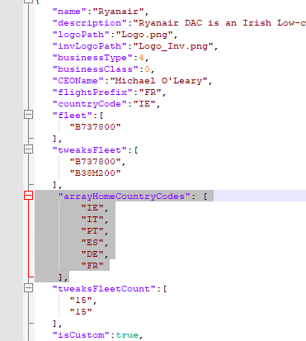306x341 pixels.
Task: Click the countryCode "IE" value
Action: click(x=144, y=104)
